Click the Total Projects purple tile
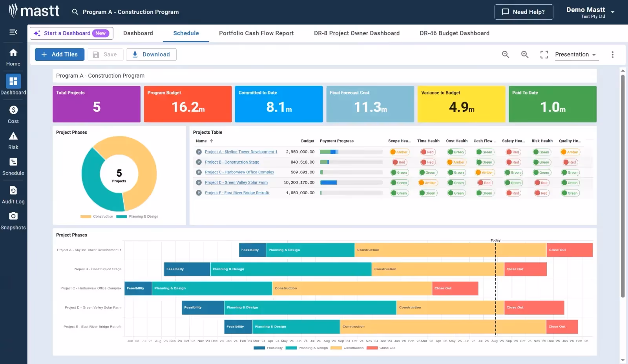 click(97, 104)
